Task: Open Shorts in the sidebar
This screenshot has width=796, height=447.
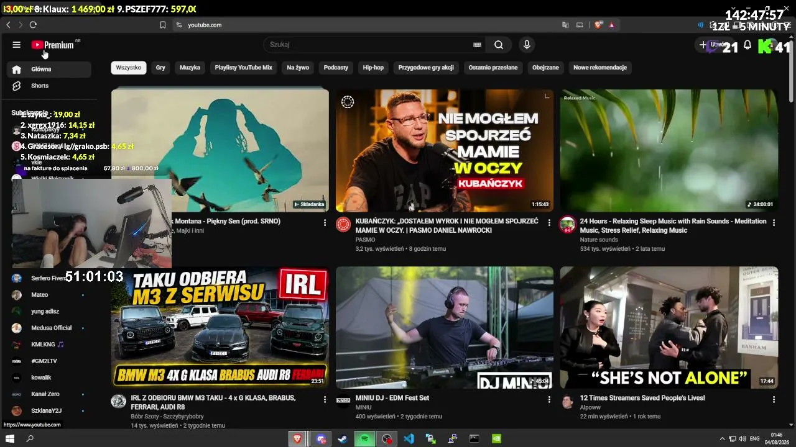Action: tap(49, 86)
